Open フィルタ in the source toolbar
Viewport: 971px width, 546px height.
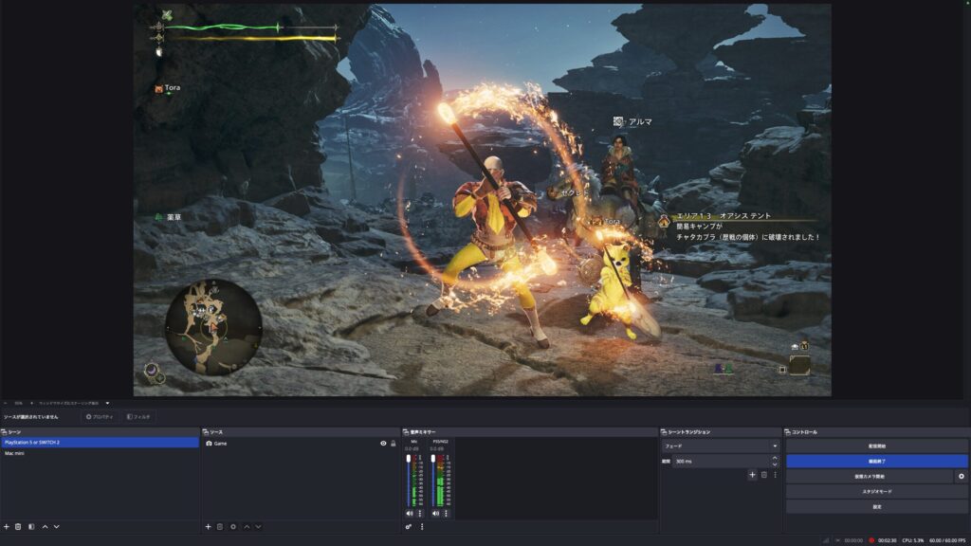[138, 417]
